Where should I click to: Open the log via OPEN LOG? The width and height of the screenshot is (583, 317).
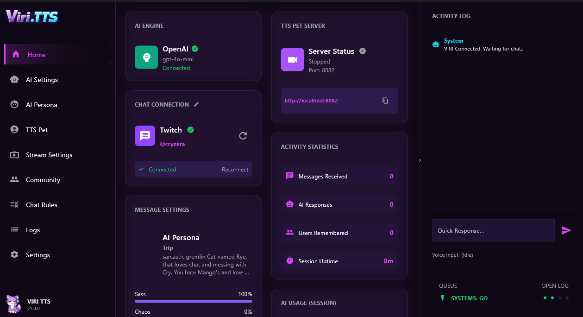[555, 286]
